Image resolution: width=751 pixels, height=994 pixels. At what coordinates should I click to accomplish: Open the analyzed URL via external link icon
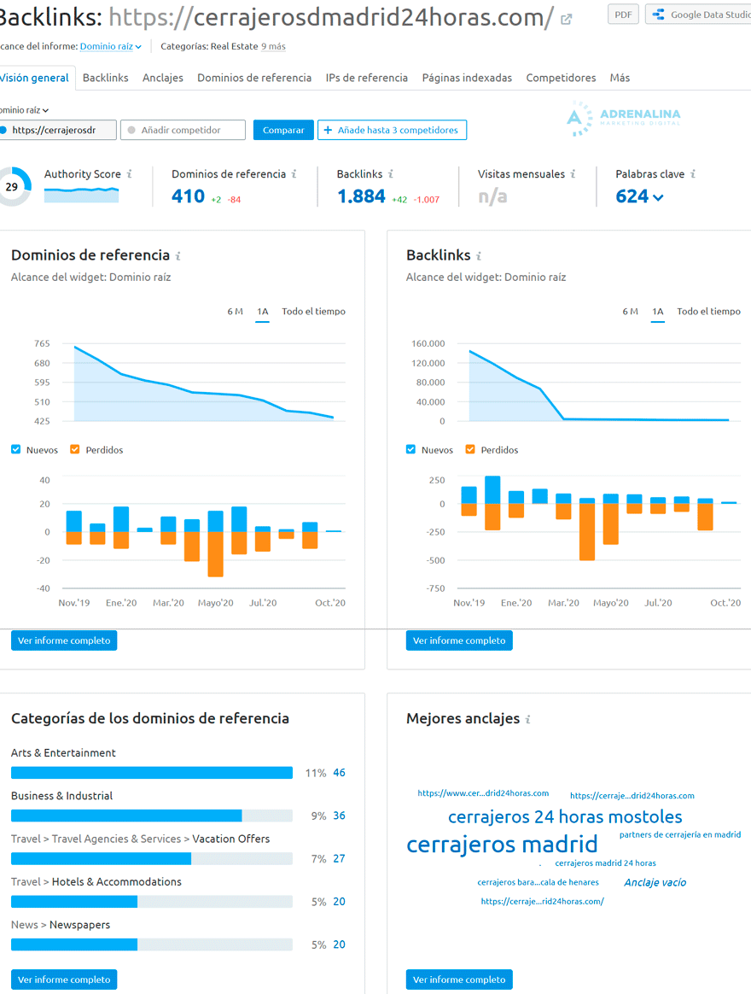pyautogui.click(x=566, y=19)
